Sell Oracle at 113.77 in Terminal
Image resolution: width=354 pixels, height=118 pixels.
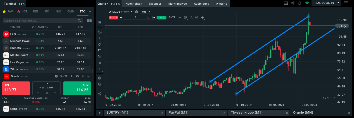pyautogui.click(x=16, y=88)
